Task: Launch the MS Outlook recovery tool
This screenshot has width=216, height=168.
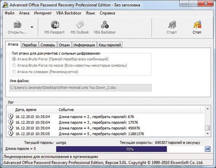Action: (x=80, y=24)
